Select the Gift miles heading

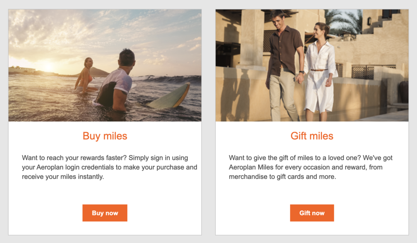pyautogui.click(x=312, y=136)
